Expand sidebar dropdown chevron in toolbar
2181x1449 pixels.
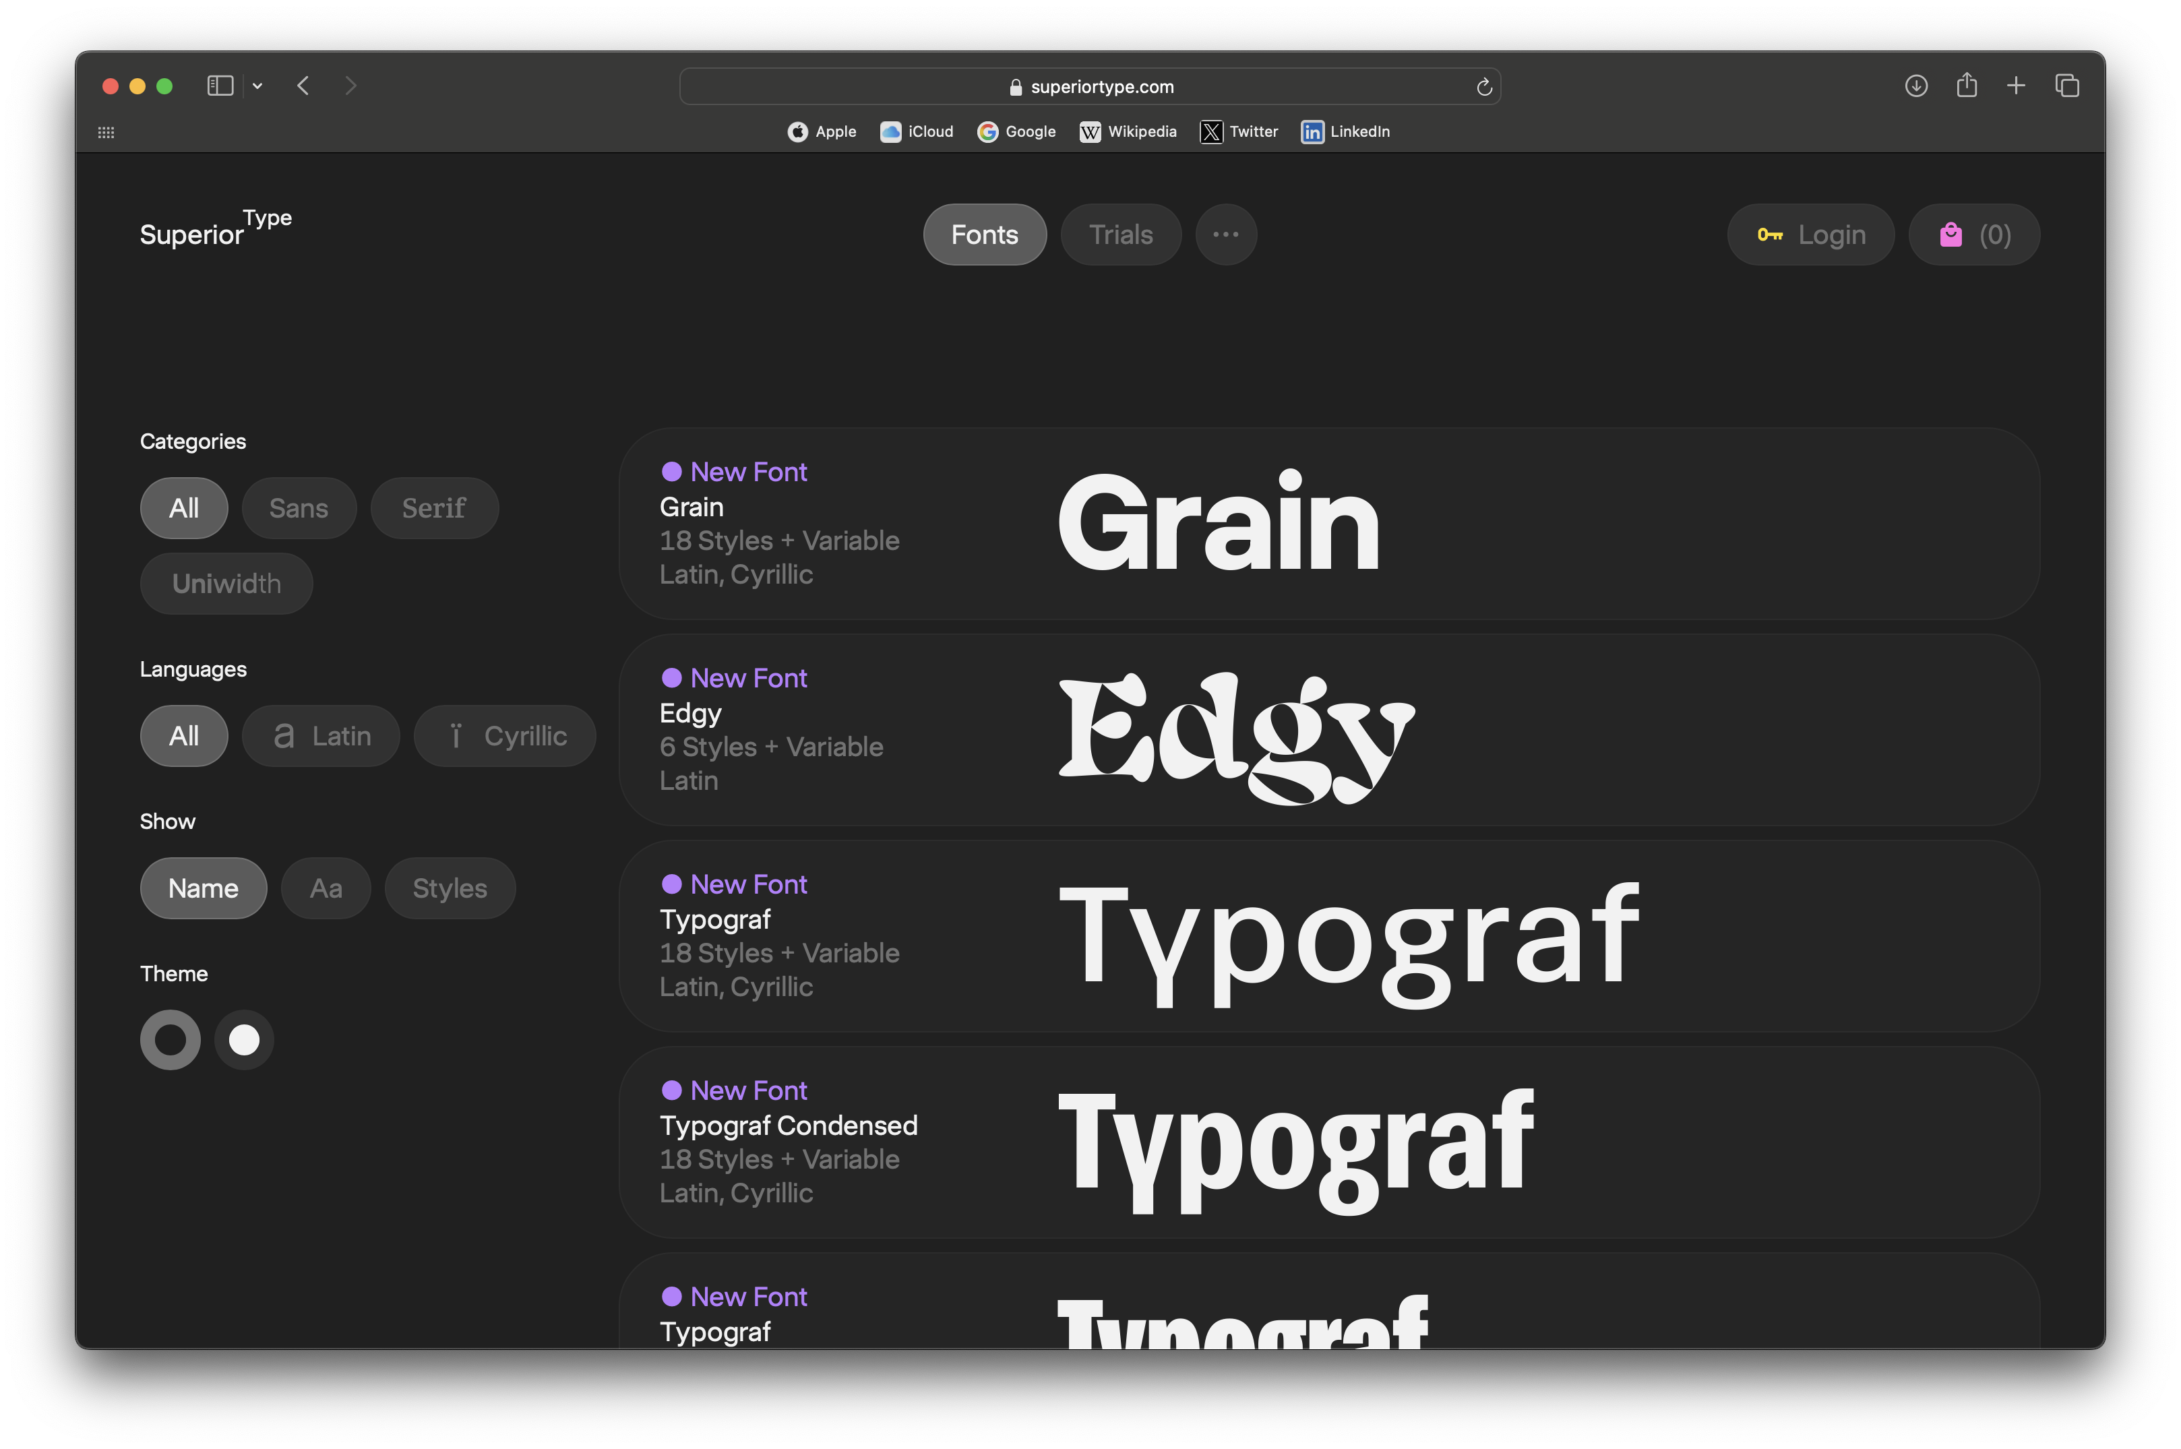point(258,86)
